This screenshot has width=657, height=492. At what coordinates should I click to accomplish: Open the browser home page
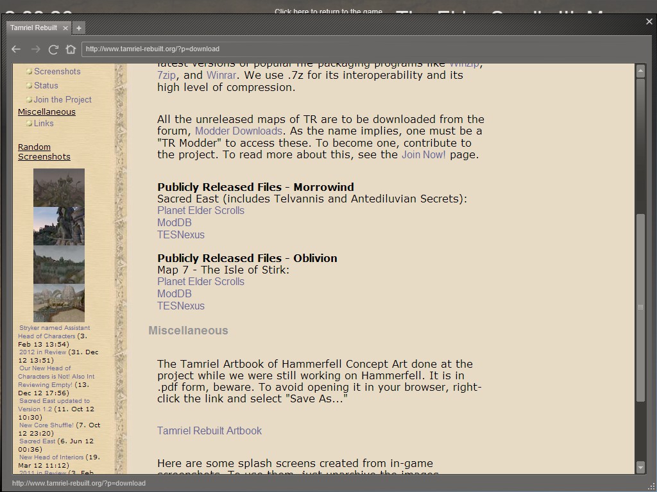[71, 49]
